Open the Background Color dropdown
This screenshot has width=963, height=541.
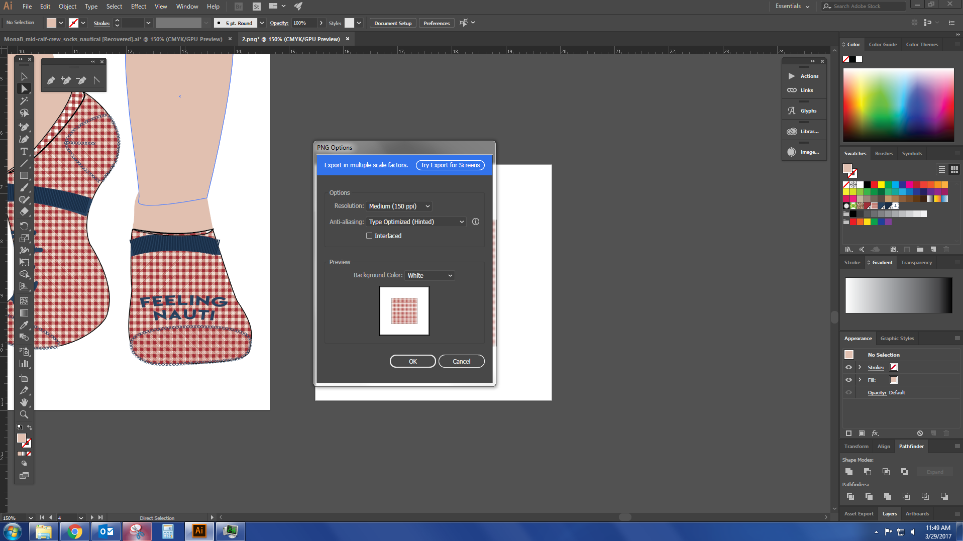point(429,275)
